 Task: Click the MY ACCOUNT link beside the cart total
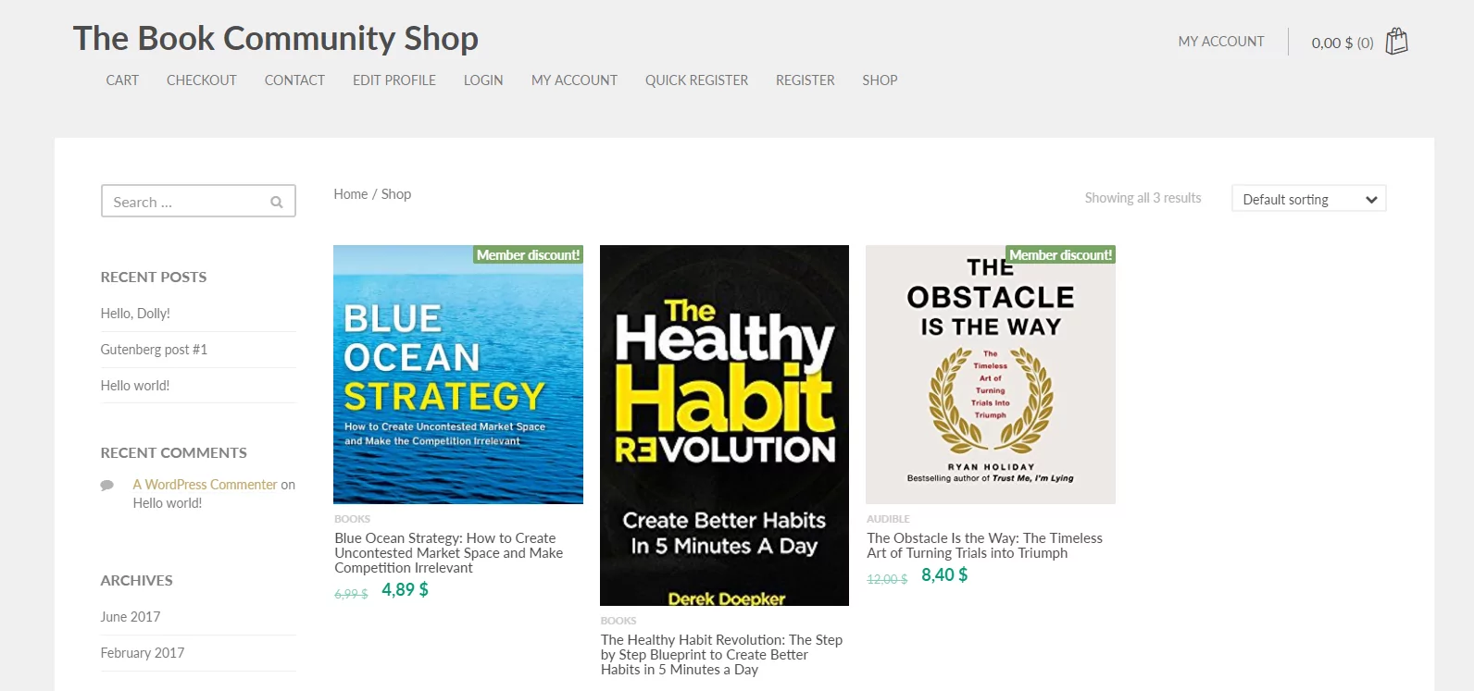point(1221,42)
